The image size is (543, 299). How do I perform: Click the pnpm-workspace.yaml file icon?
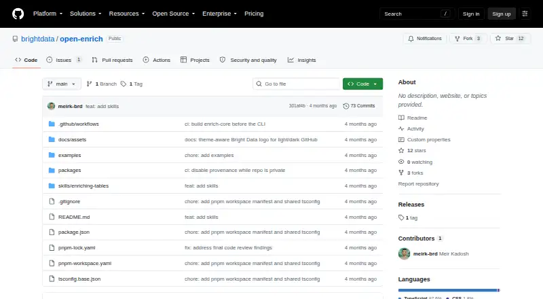(52, 263)
